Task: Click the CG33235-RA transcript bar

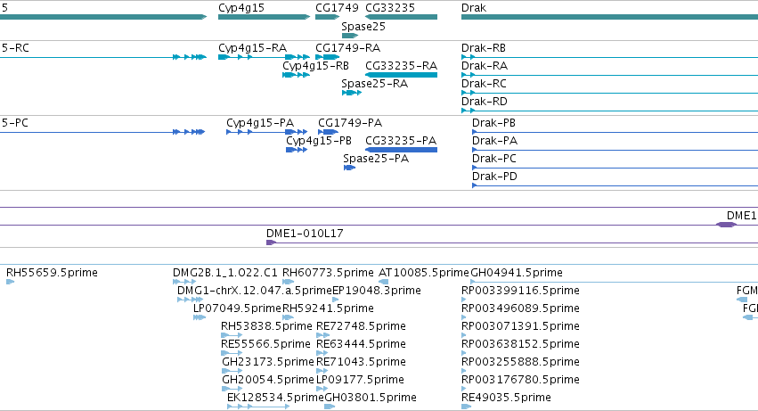Action: (401, 75)
